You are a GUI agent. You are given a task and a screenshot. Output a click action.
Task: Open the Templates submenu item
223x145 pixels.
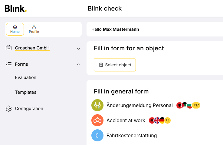tap(26, 92)
